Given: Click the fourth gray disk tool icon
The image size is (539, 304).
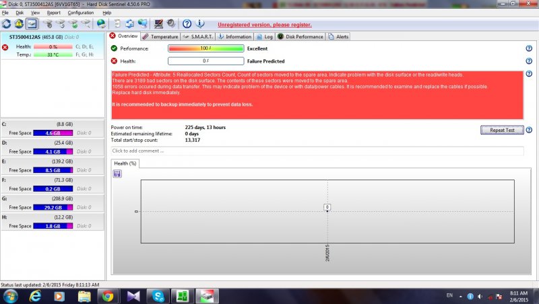Looking at the screenshot, I should pos(86,24).
